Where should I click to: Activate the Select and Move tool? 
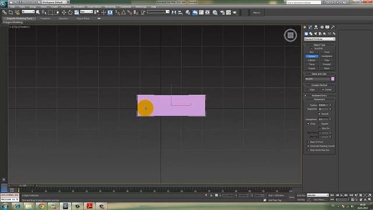click(64, 12)
